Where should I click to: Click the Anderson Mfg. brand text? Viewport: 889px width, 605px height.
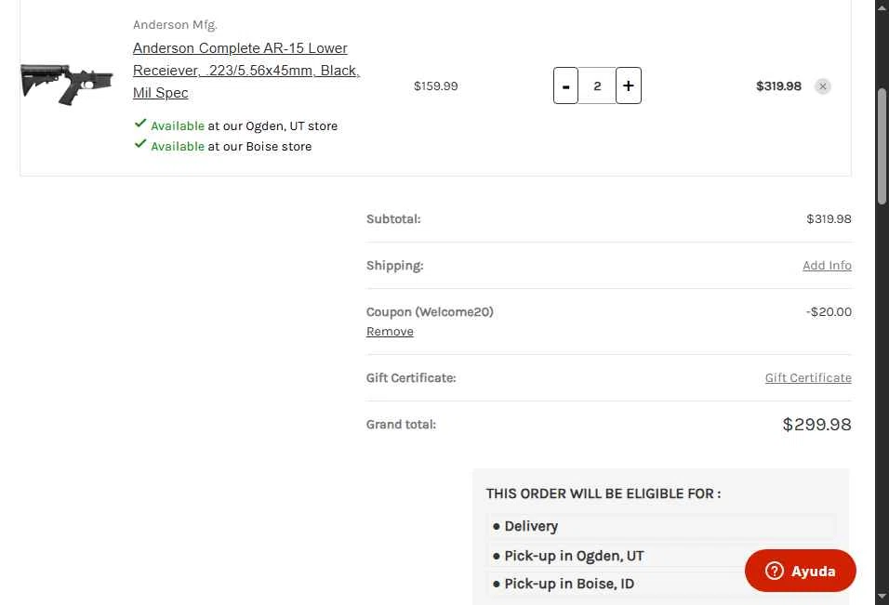pyautogui.click(x=175, y=25)
